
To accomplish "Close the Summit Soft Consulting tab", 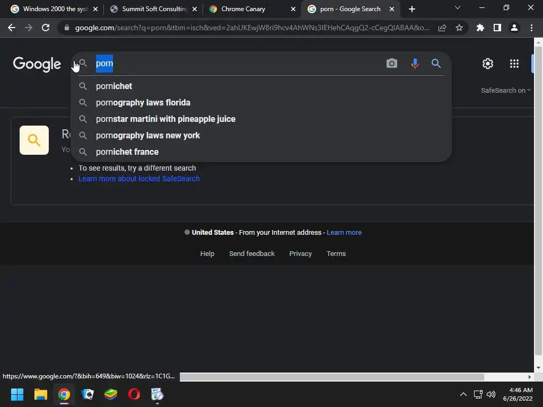I will coord(195,9).
